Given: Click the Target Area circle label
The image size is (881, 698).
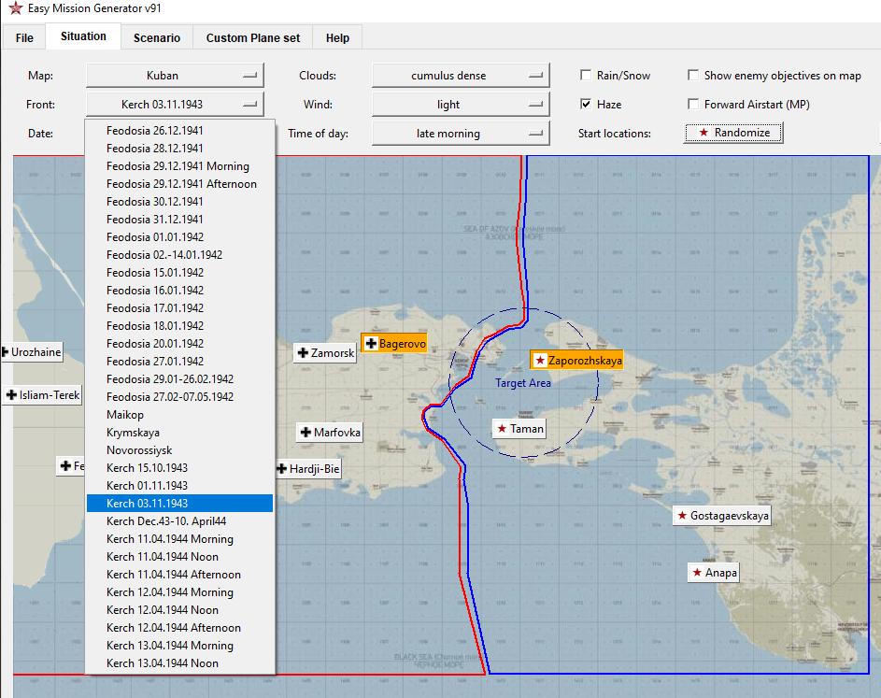Looking at the screenshot, I should [x=523, y=383].
